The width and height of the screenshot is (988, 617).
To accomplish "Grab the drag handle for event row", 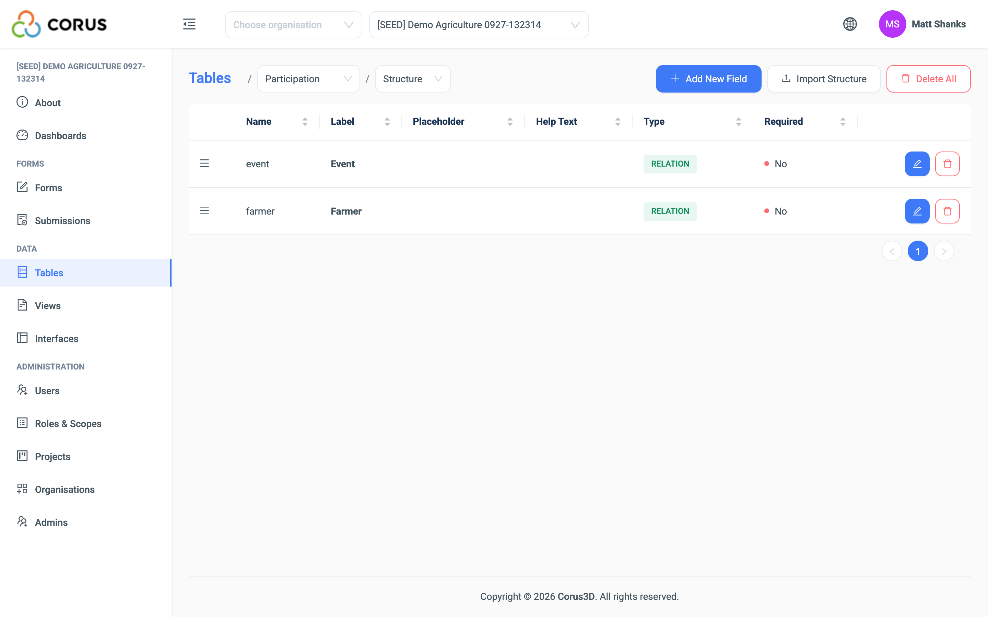I will pos(204,163).
